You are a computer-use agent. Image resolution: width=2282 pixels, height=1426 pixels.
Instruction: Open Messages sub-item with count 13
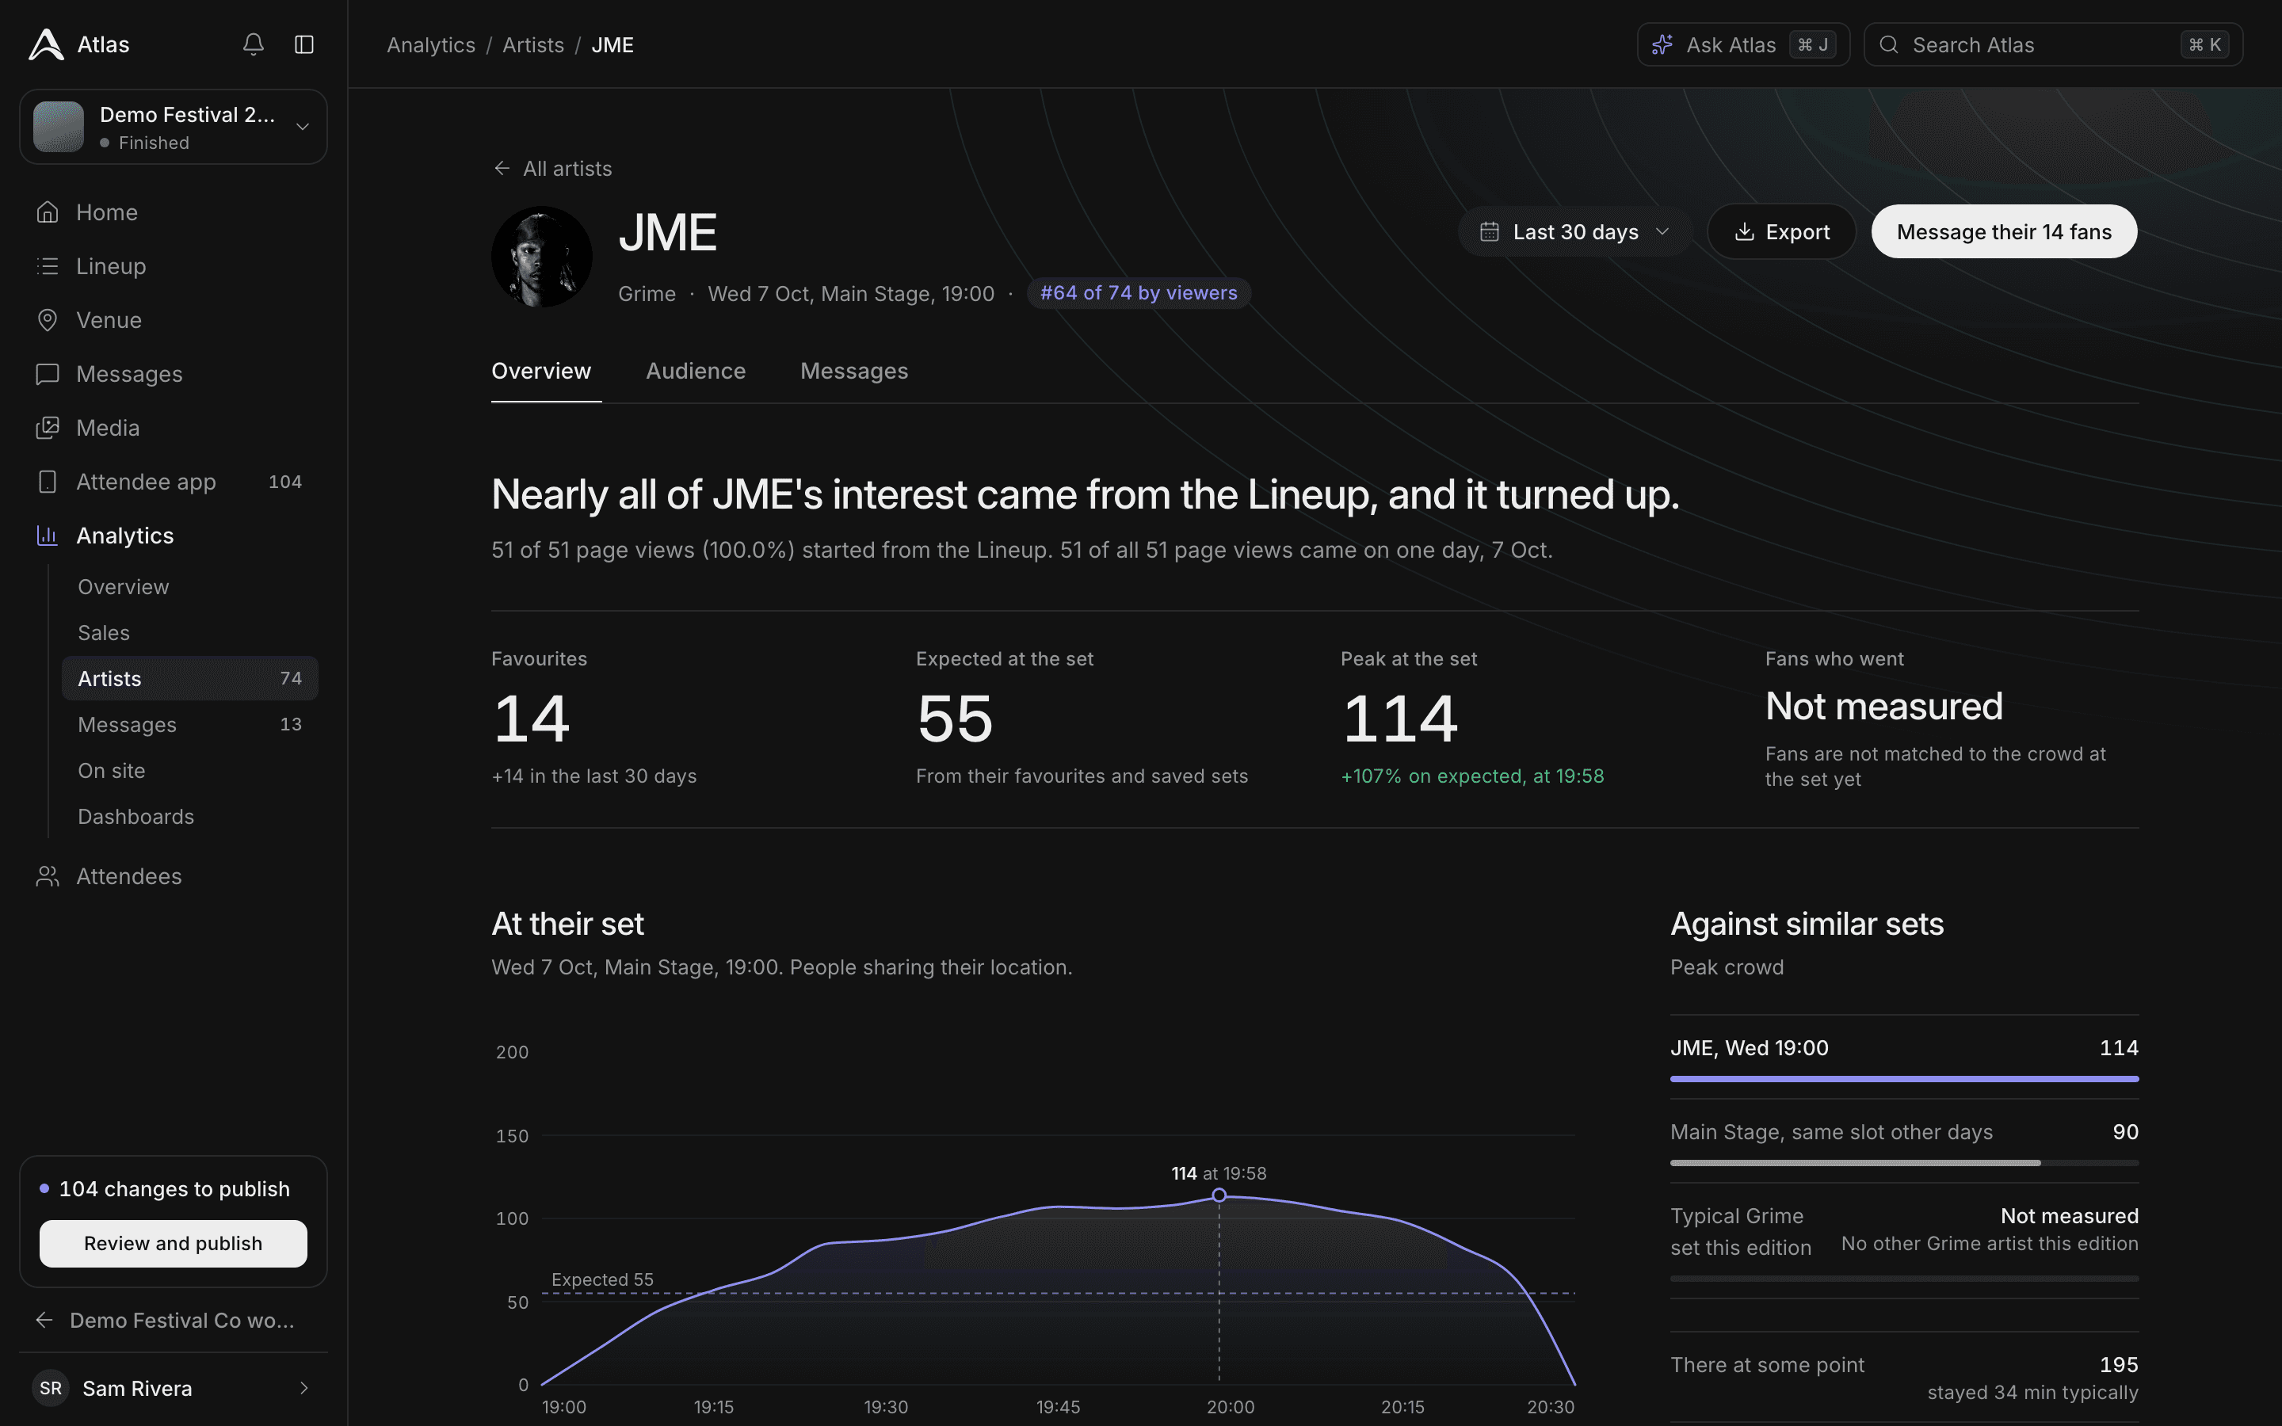click(189, 724)
